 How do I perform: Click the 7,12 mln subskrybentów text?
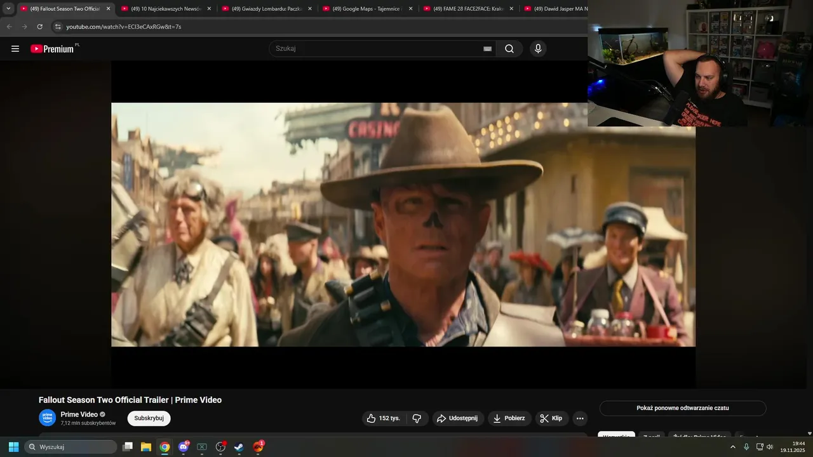88,423
